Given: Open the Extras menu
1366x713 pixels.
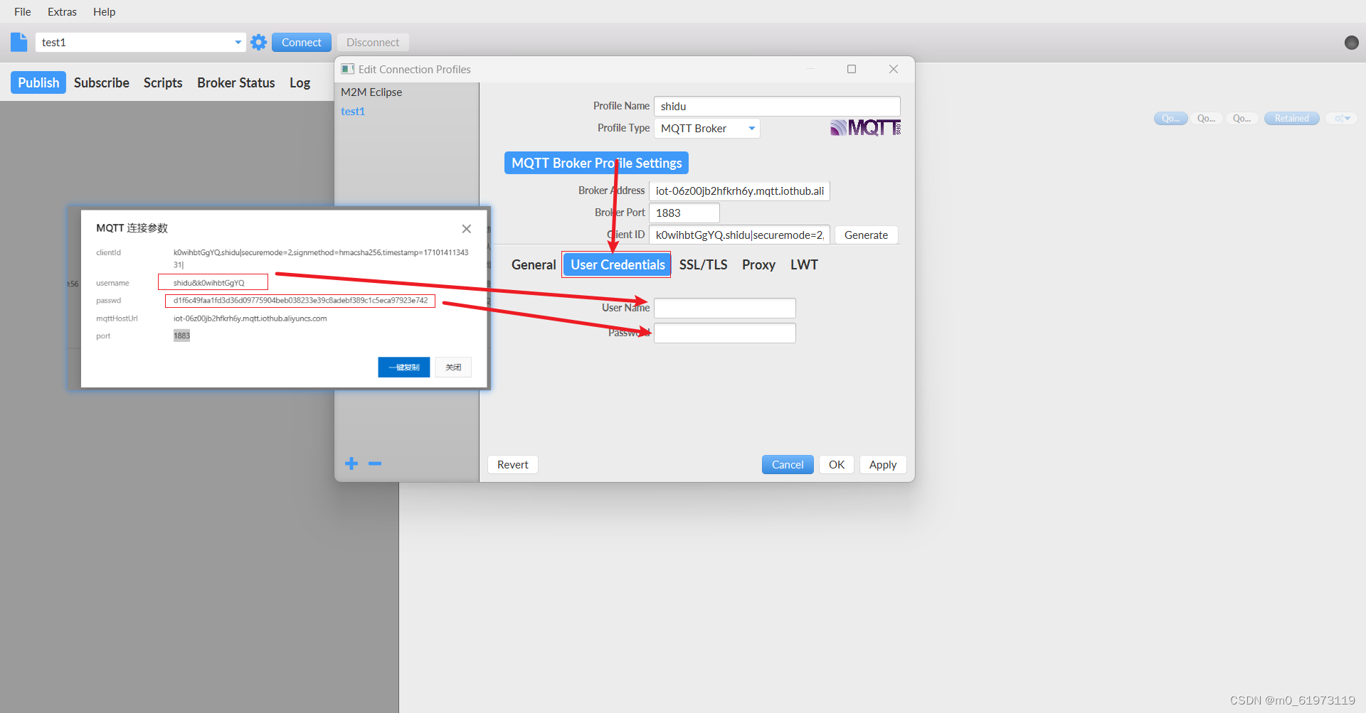Looking at the screenshot, I should pyautogui.click(x=62, y=11).
